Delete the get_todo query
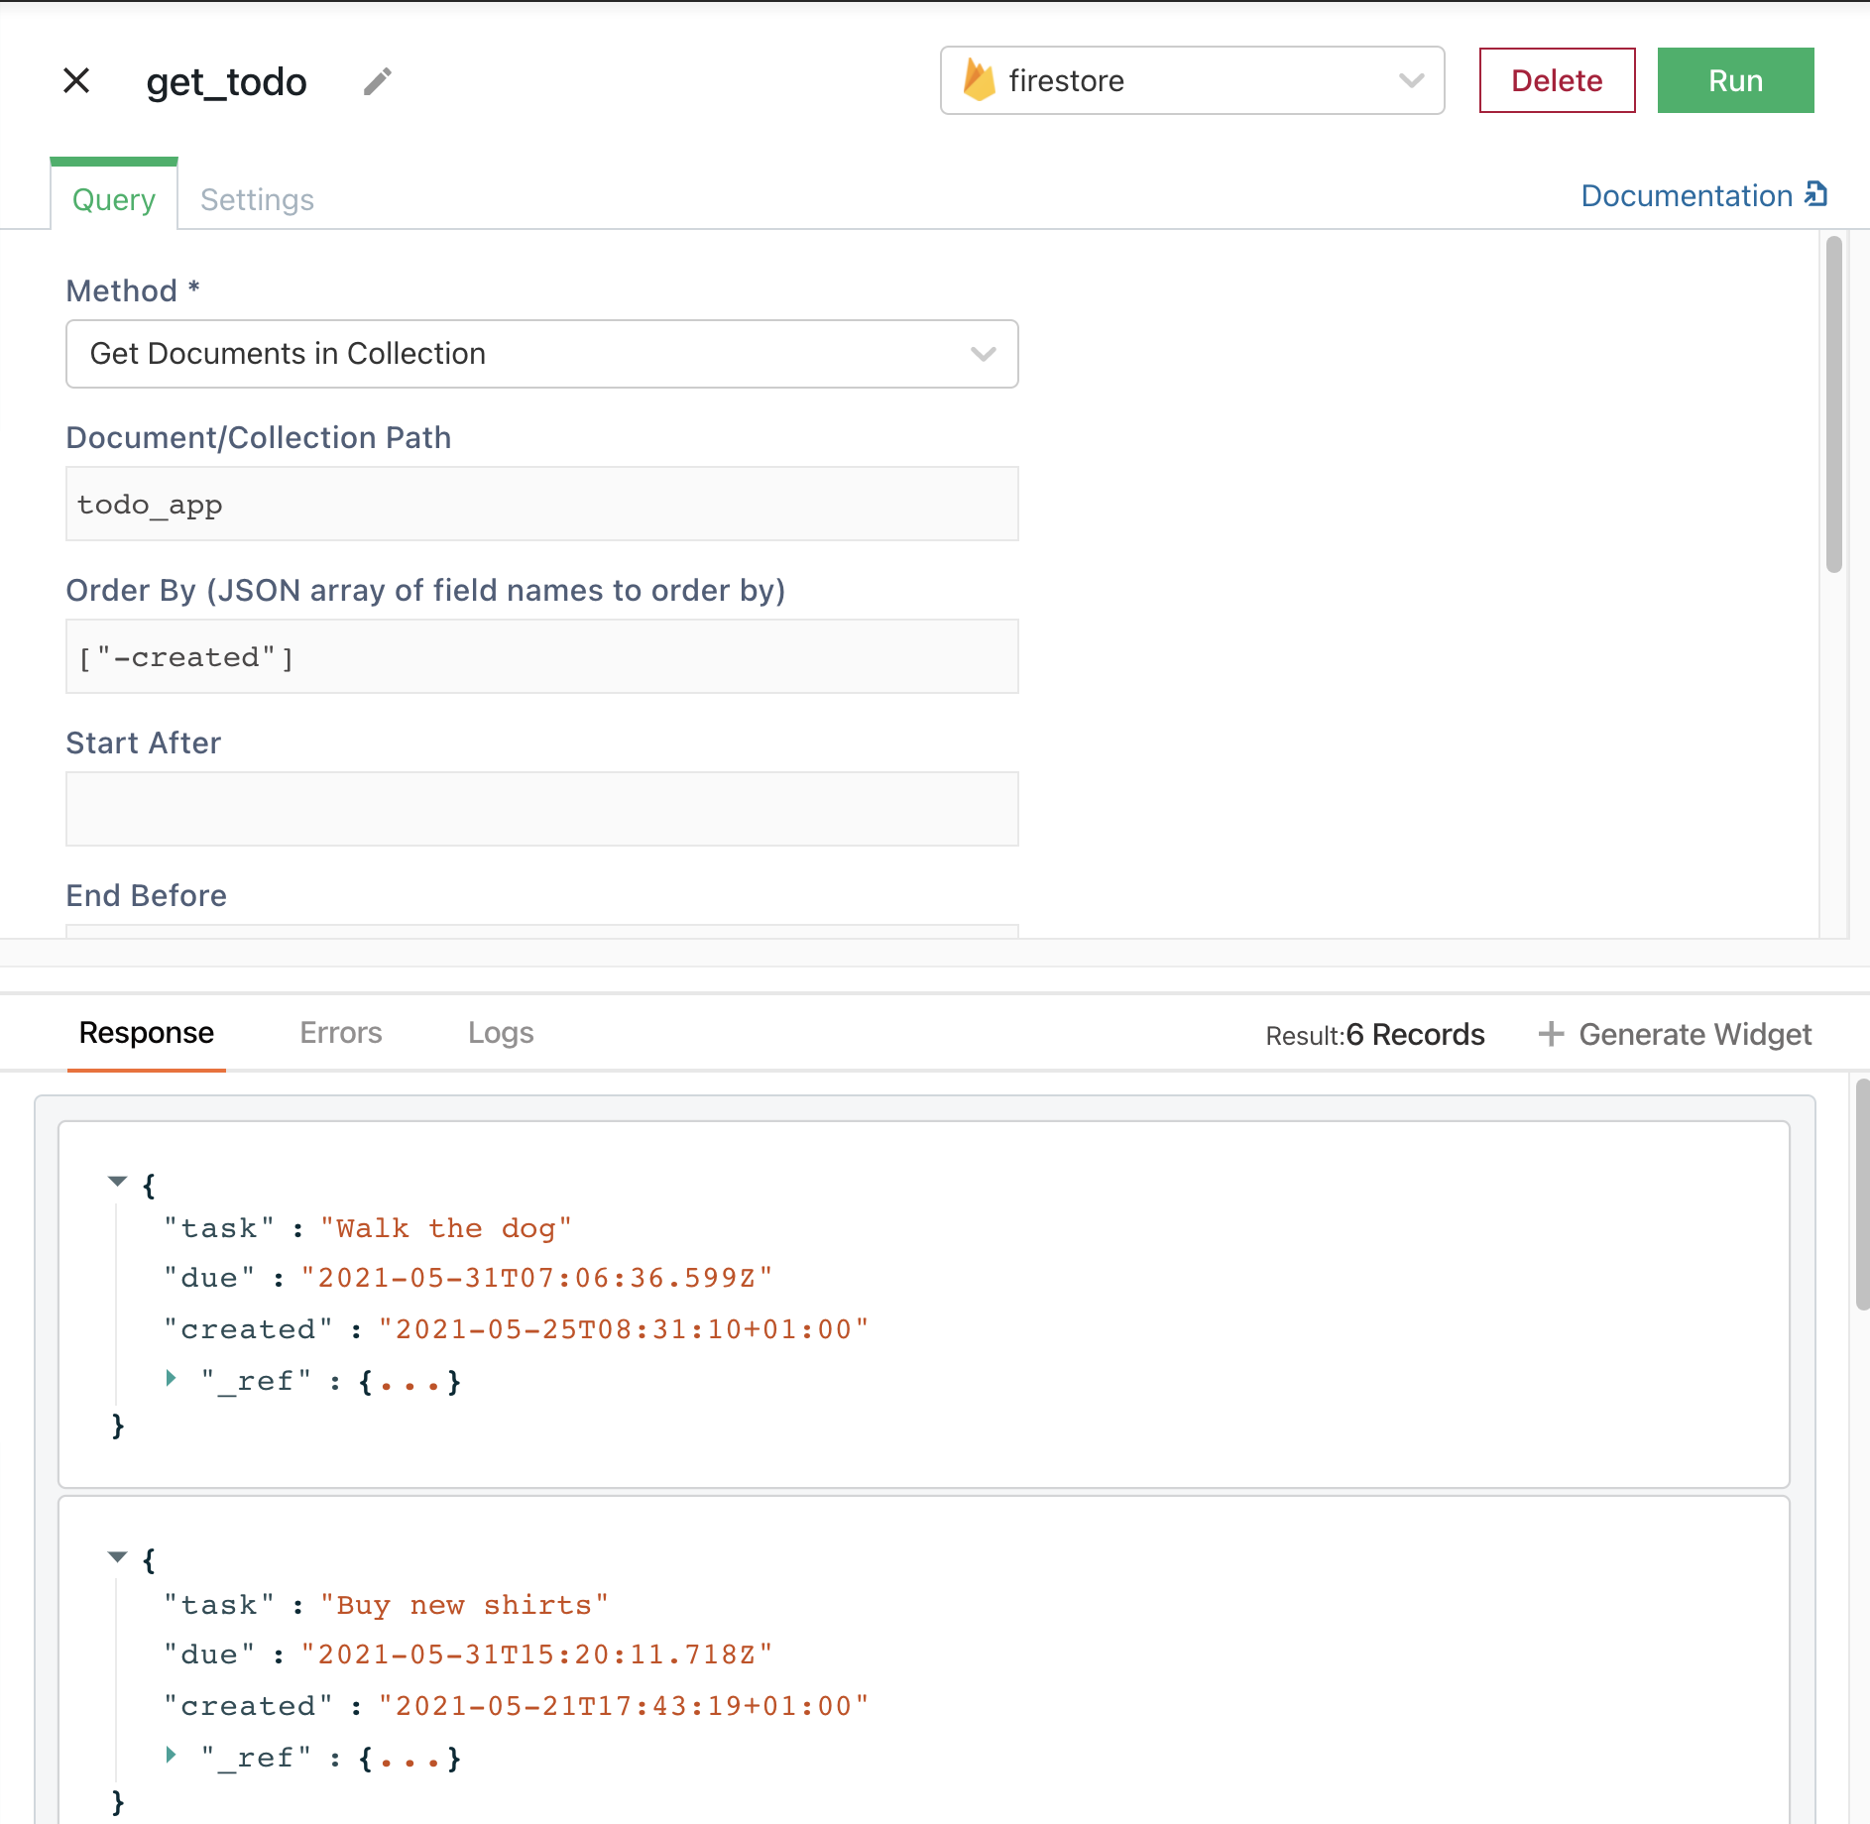 point(1556,80)
